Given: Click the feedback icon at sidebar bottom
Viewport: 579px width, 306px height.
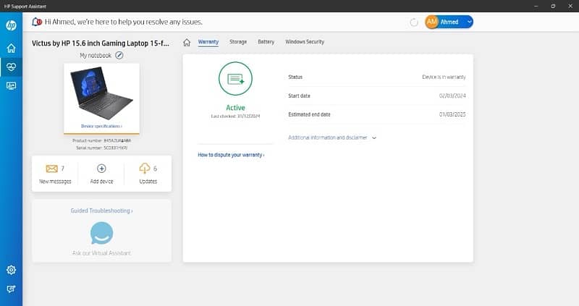Looking at the screenshot, I should [x=11, y=289].
